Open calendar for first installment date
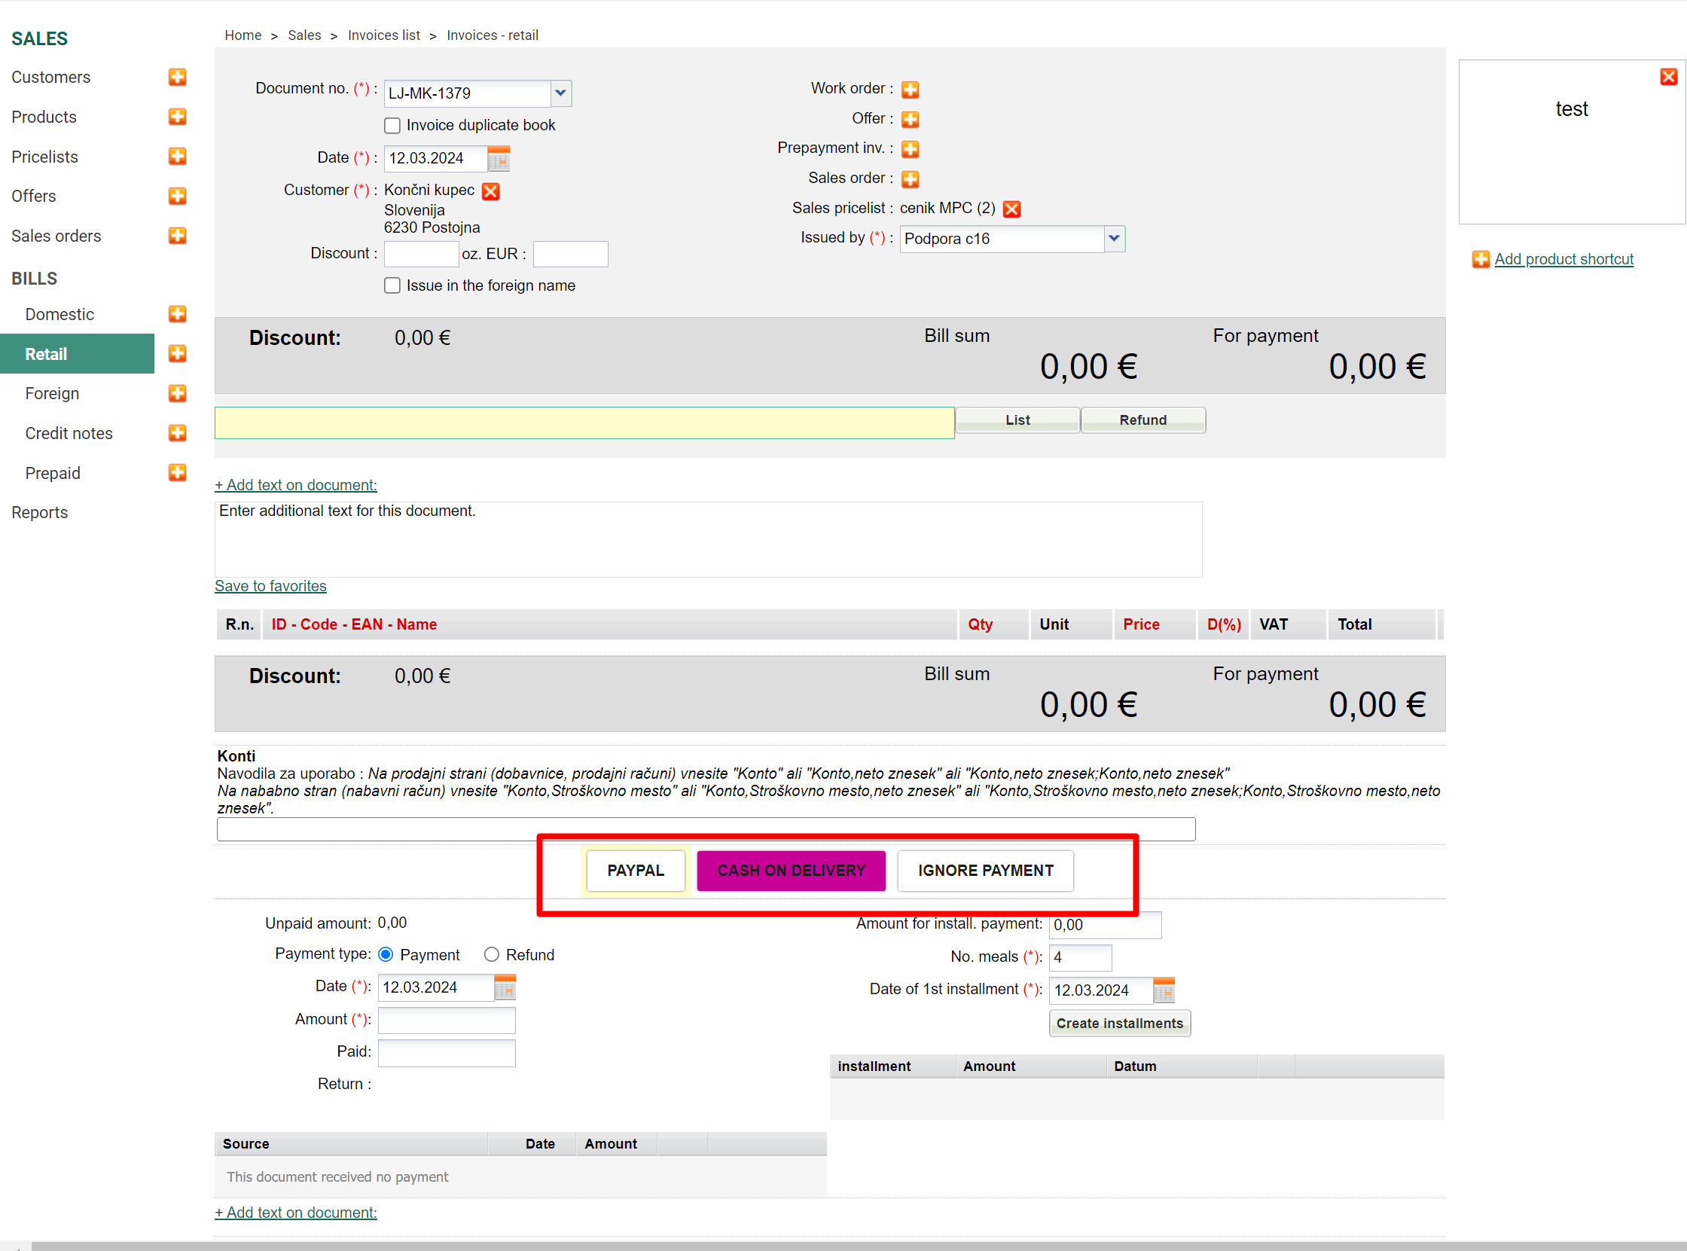 (x=1164, y=990)
